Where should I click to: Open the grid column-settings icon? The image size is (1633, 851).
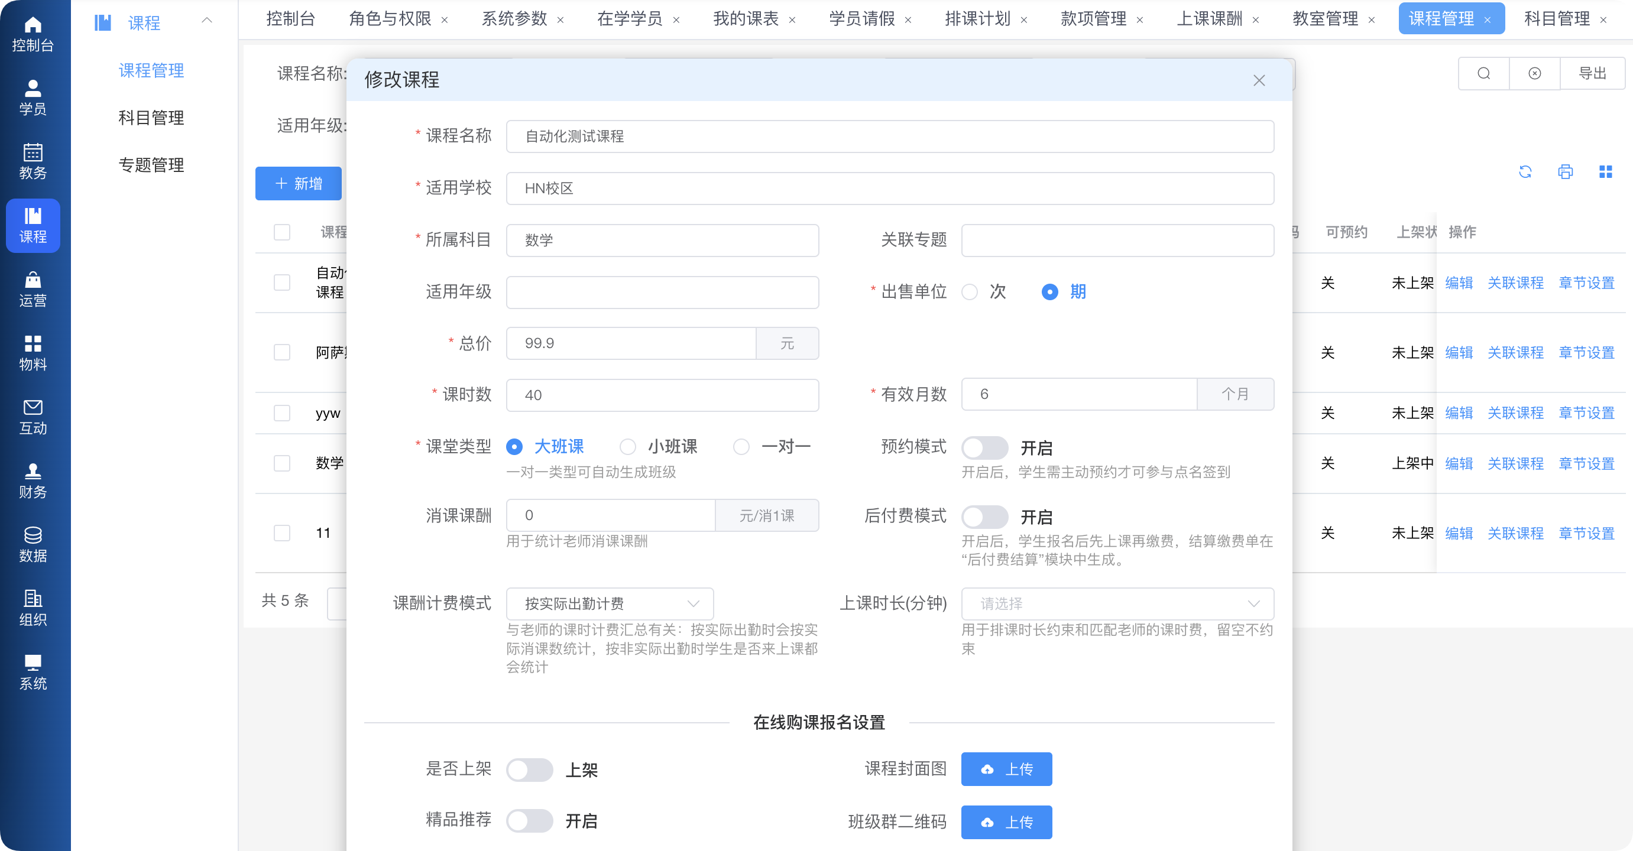click(x=1605, y=172)
